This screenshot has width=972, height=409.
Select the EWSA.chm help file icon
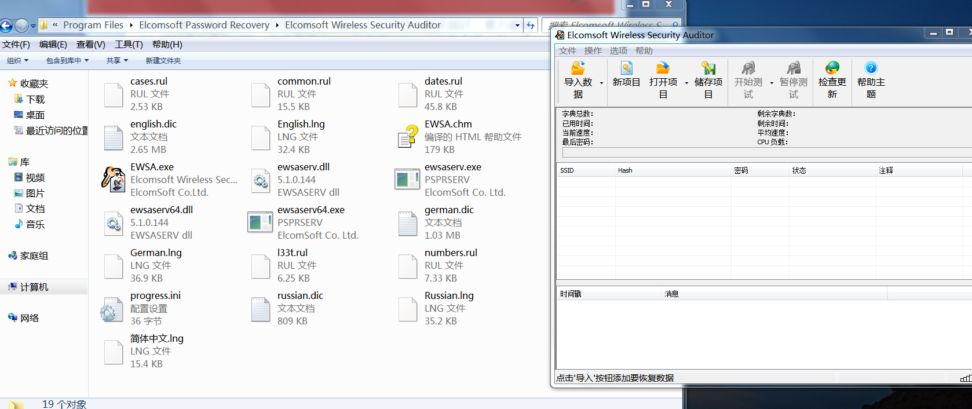408,137
